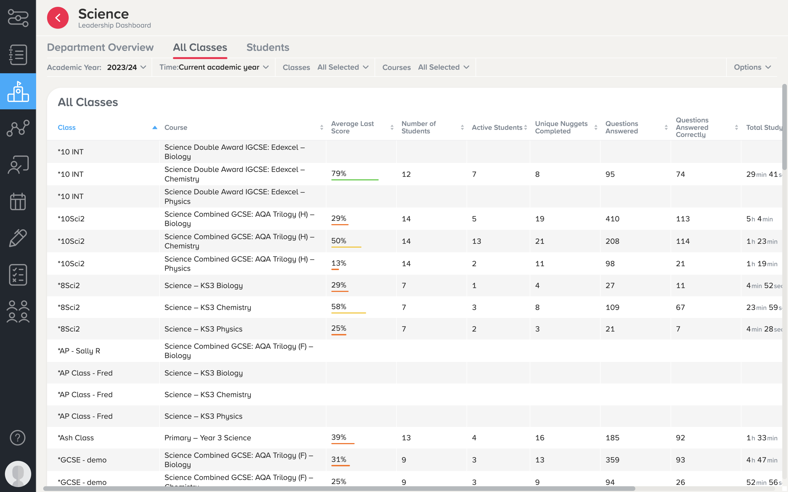Open the connected graph nodes sidebar icon
Viewport: 788px width, 492px height.
(x=18, y=128)
